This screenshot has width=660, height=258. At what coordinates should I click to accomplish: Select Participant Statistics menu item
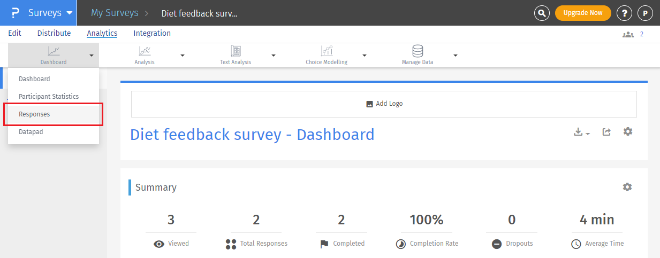pyautogui.click(x=49, y=97)
